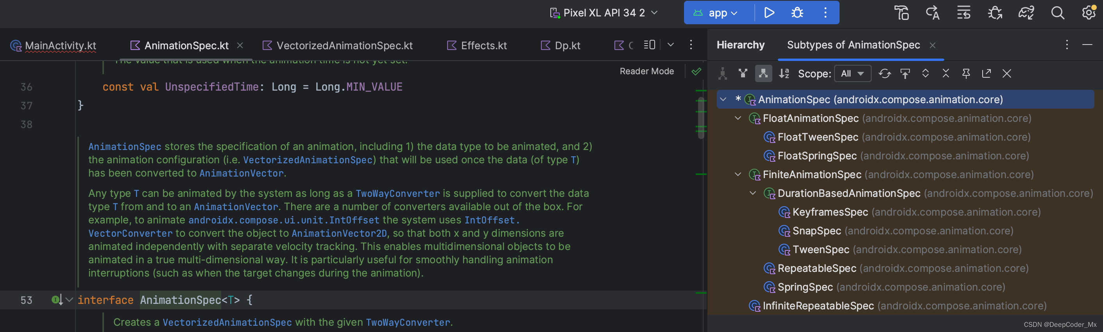Close Subtypes of AnimationSpec tab
Viewport: 1103px width, 332px height.
click(x=933, y=45)
